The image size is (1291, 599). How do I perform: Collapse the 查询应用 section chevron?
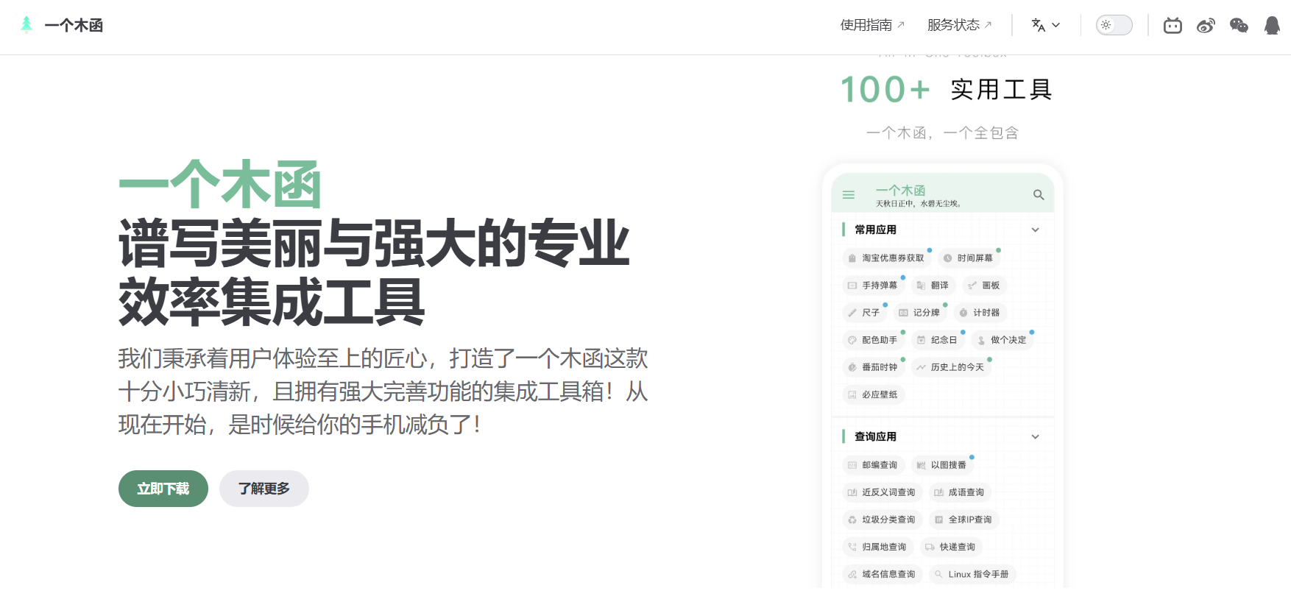point(1036,437)
